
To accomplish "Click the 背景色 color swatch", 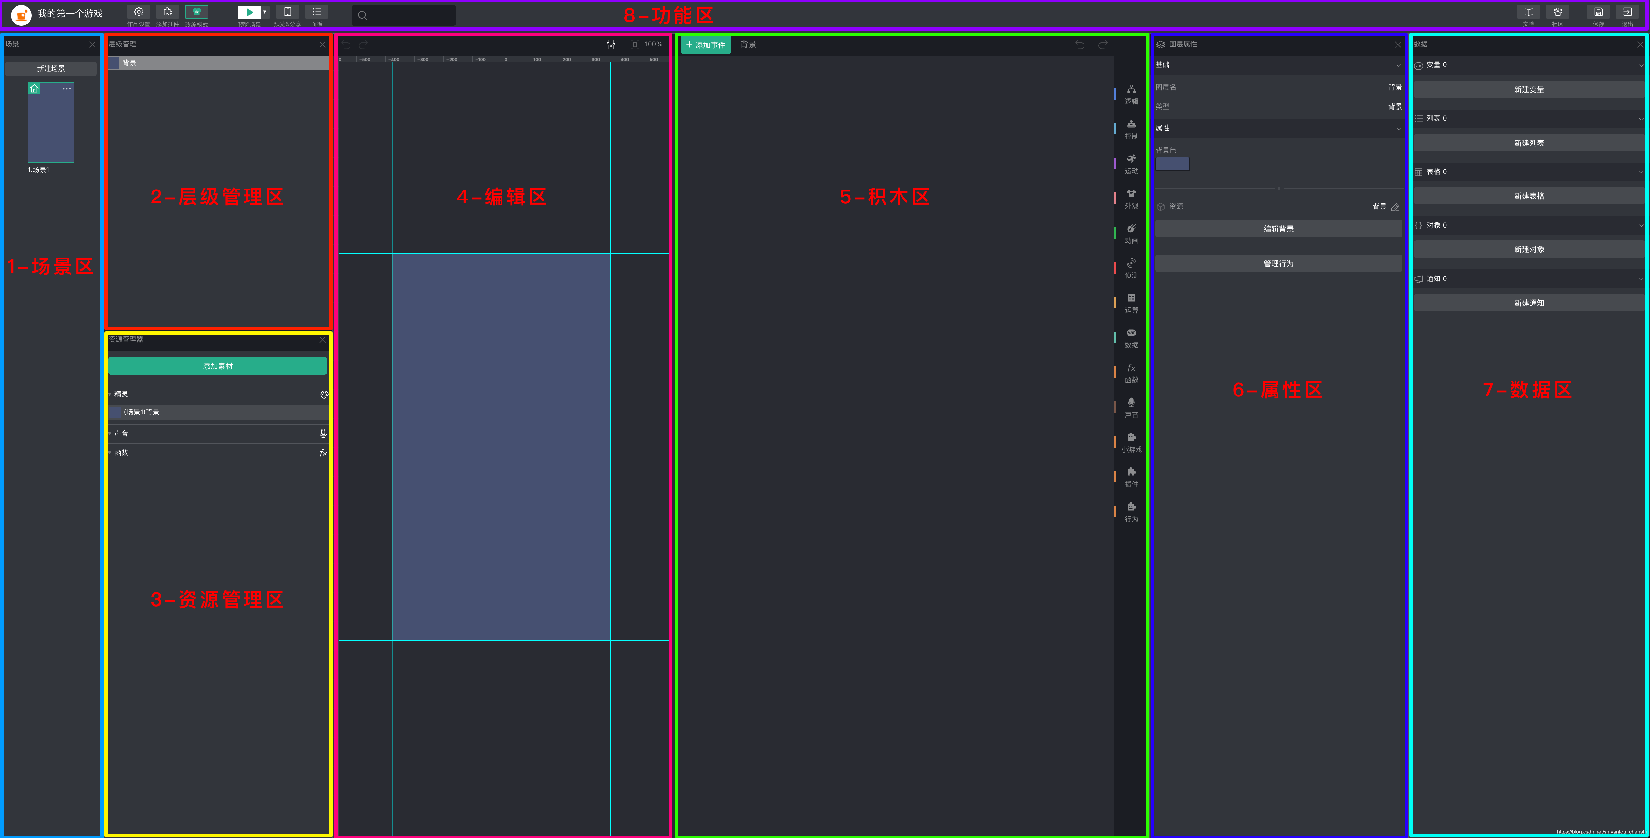I will pyautogui.click(x=1172, y=164).
